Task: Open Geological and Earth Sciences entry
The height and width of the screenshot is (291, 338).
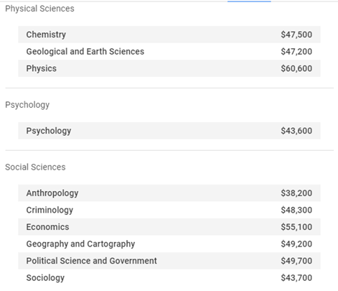Action: click(x=169, y=52)
